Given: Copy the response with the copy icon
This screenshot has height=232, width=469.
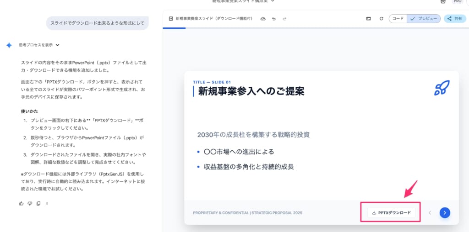Looking at the screenshot, I should pos(38,203).
